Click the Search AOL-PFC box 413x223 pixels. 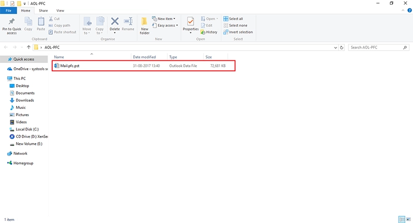pos(379,47)
